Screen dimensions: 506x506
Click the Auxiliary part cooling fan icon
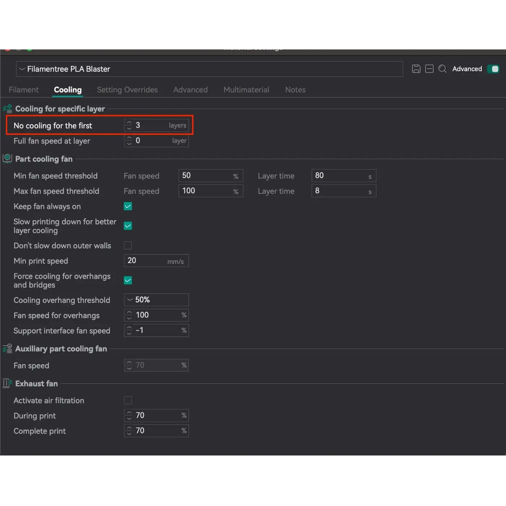(x=8, y=348)
